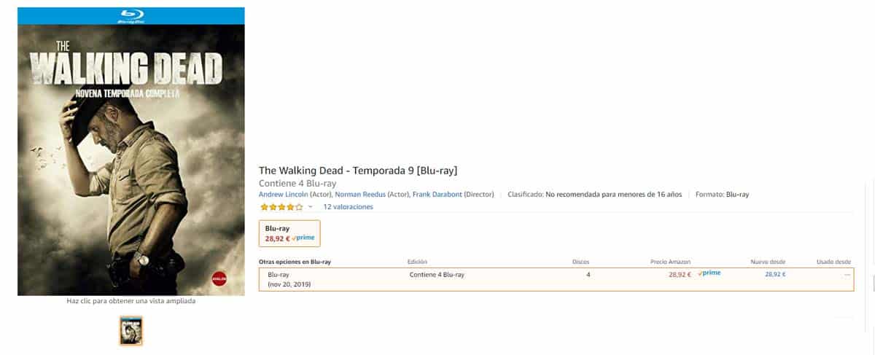
Task: Select the Blu-ray 28,92 € format button
Action: point(289,233)
